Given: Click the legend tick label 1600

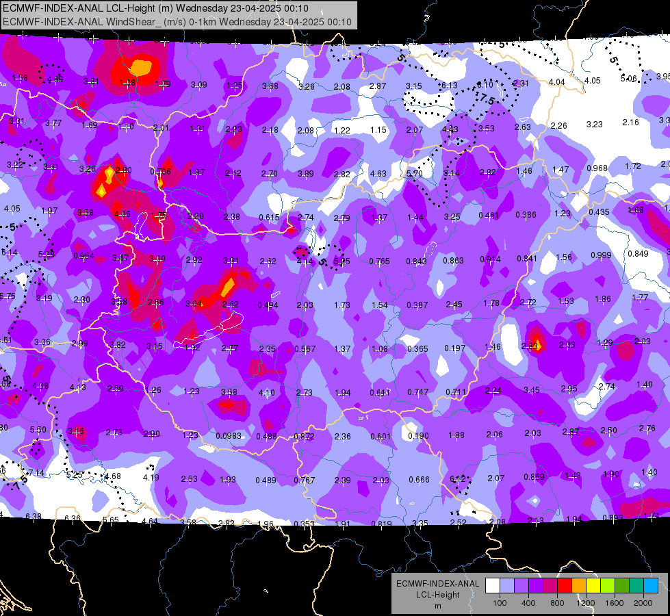Looking at the screenshot, I should click(x=615, y=603).
